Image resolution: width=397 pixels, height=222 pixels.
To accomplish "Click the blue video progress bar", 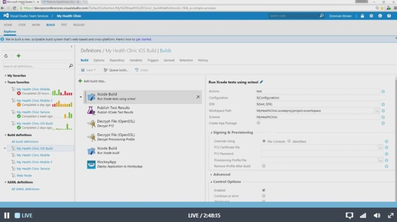I will (x=198, y=205).
